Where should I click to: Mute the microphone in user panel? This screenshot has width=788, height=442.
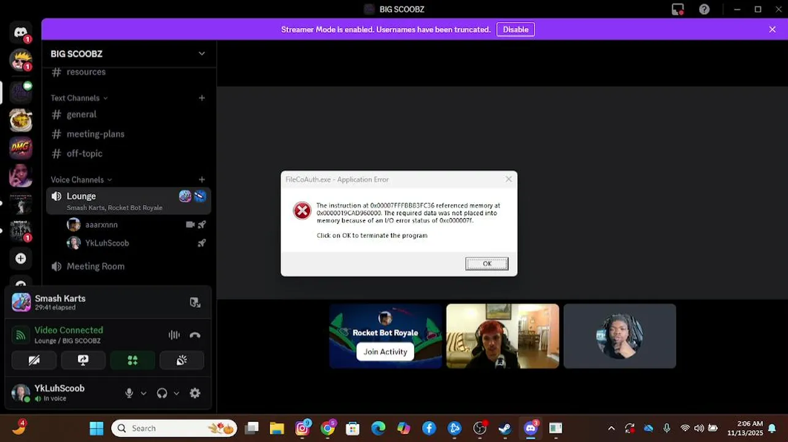pos(129,394)
